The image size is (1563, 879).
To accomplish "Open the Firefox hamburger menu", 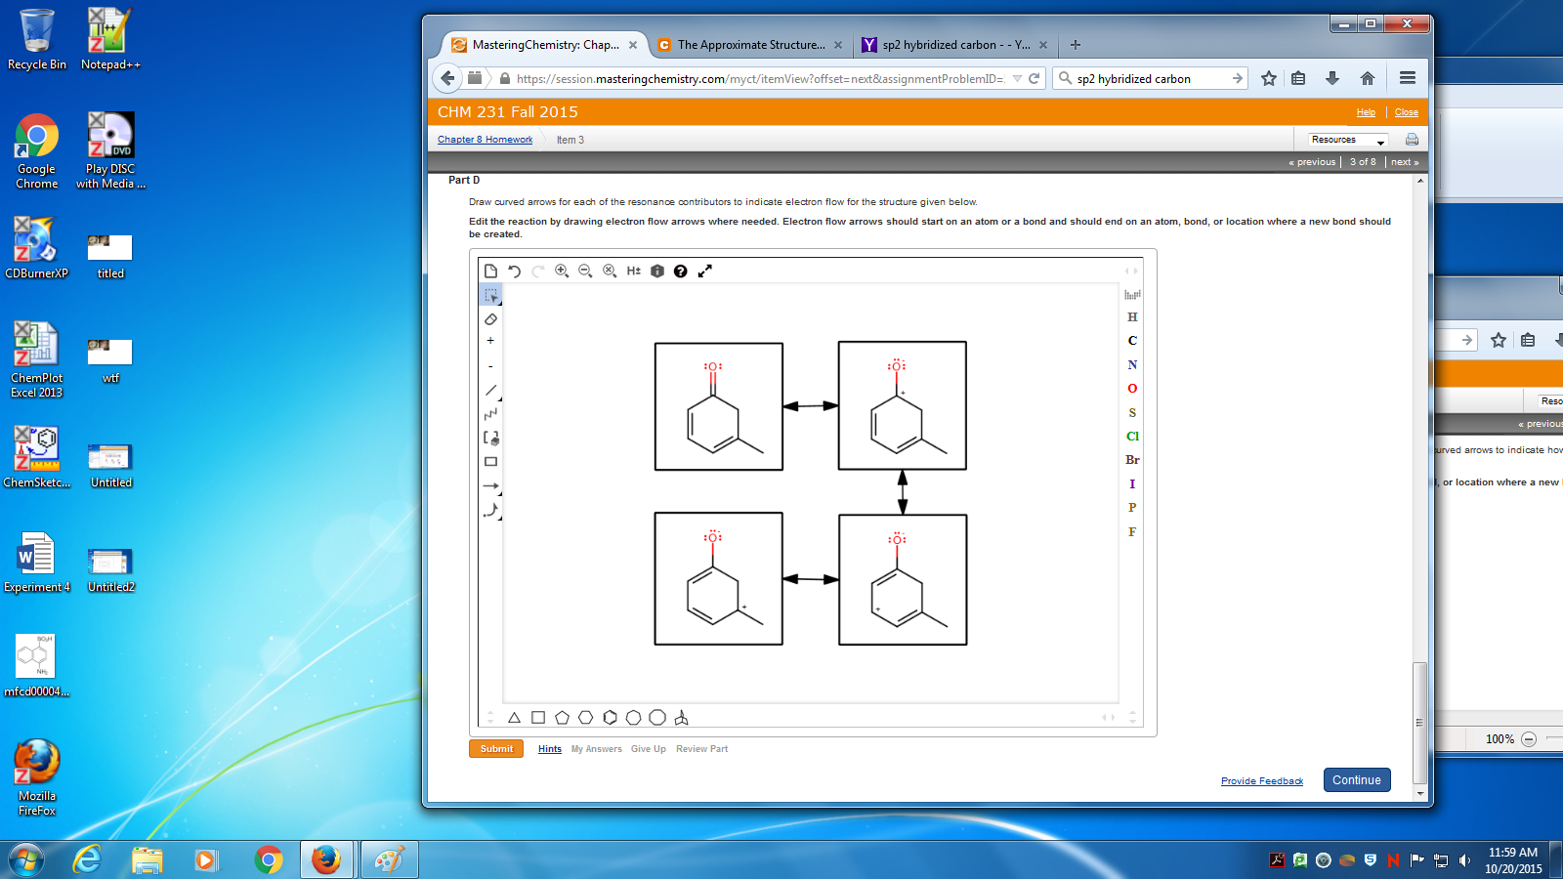I will pyautogui.click(x=1407, y=78).
